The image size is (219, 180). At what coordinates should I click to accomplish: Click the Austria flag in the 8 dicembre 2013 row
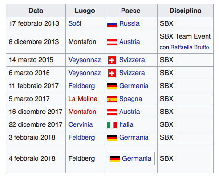pos(112,42)
